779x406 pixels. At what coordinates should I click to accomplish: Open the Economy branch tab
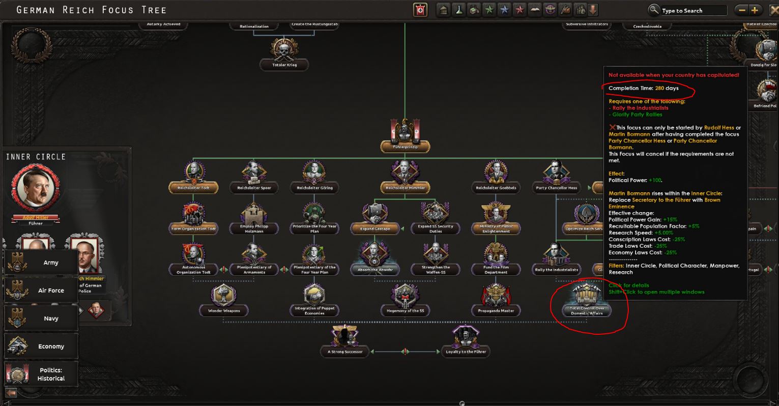point(41,346)
